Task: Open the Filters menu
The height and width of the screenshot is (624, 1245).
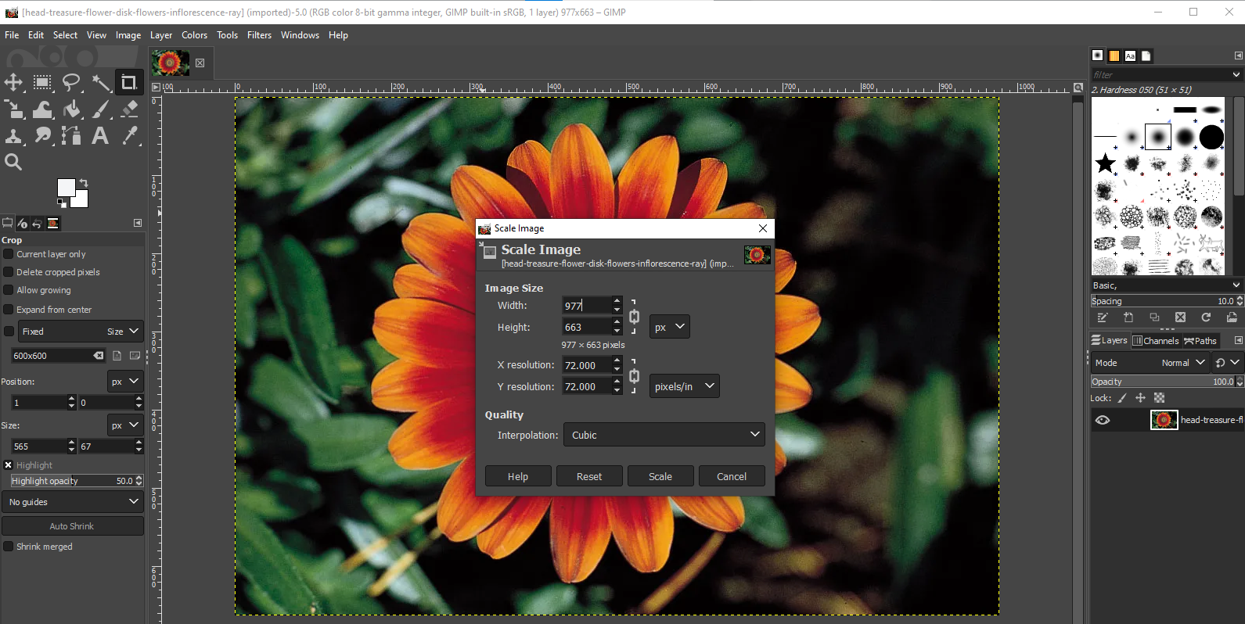Action: pyautogui.click(x=259, y=35)
